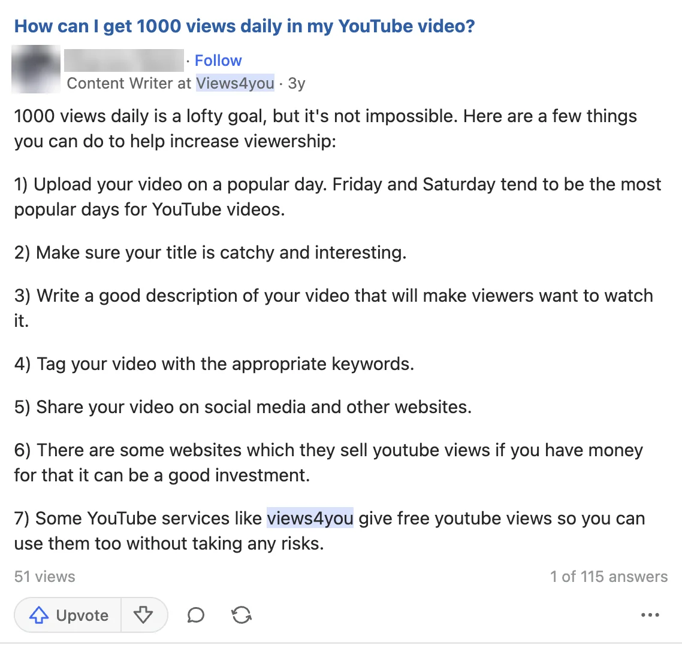Select intro text '1000 views daily is a lofty goal'

pyautogui.click(x=140, y=116)
